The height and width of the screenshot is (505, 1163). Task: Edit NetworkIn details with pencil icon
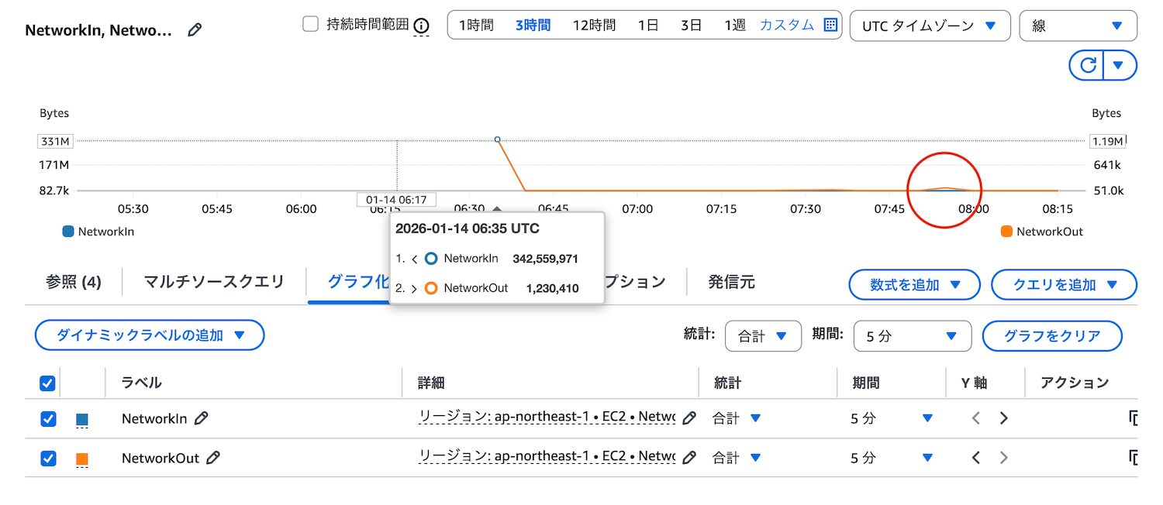pos(688,418)
